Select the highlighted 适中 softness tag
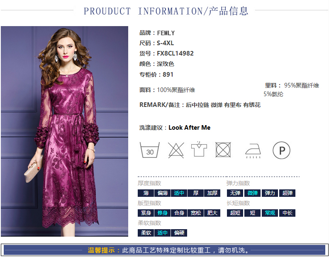The height and width of the screenshot is (259, 329). coord(162,233)
